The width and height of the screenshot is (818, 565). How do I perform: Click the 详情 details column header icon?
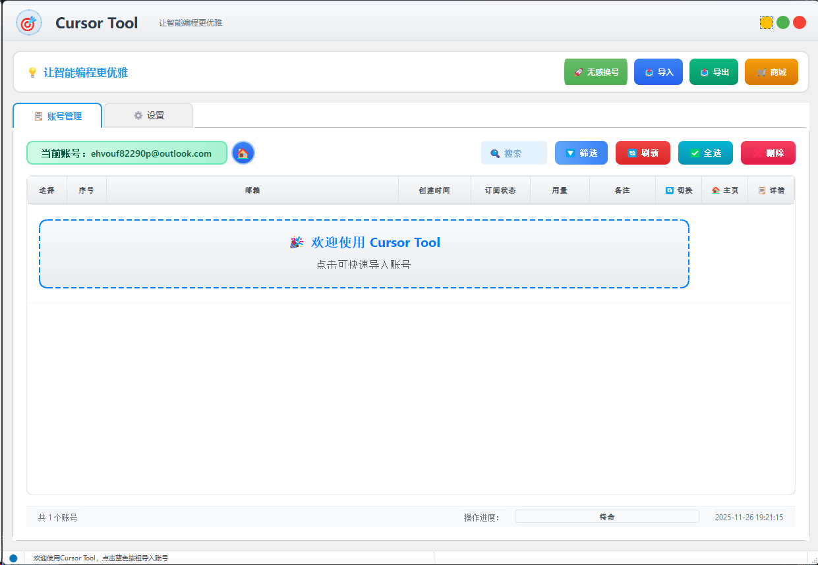[x=761, y=190]
